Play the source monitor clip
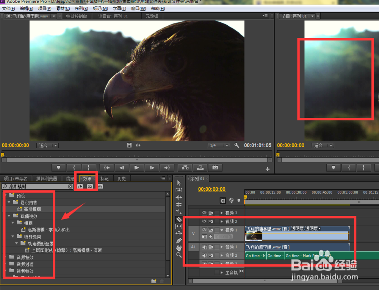 [136, 168]
